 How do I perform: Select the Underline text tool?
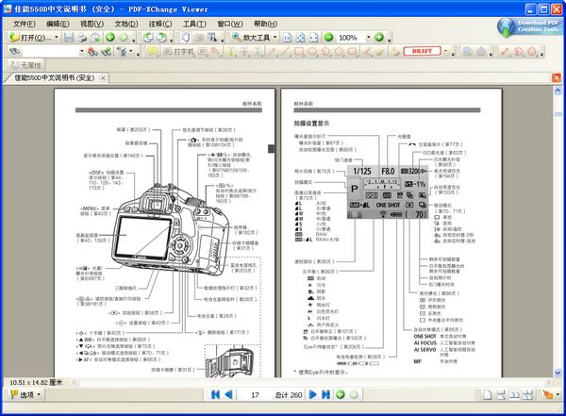pos(258,52)
